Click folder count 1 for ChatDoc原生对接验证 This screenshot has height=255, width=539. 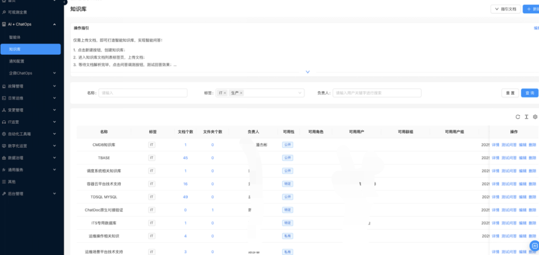(213, 210)
